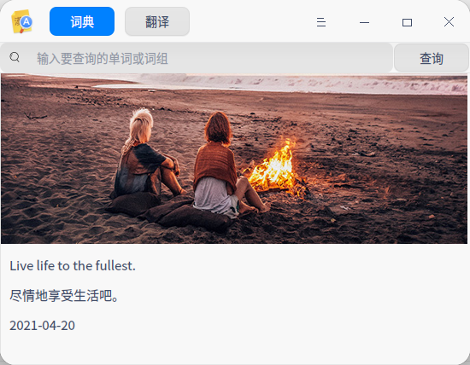The width and height of the screenshot is (470, 365).
Task: Click the word "fullest" in daily sentence
Action: click(114, 266)
